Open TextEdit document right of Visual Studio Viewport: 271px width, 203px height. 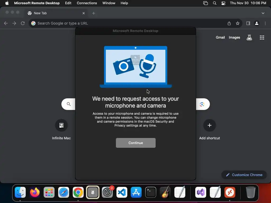(x=215, y=192)
